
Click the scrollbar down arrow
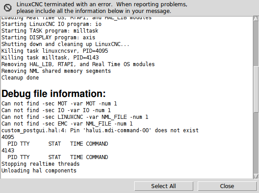[x=256, y=176]
